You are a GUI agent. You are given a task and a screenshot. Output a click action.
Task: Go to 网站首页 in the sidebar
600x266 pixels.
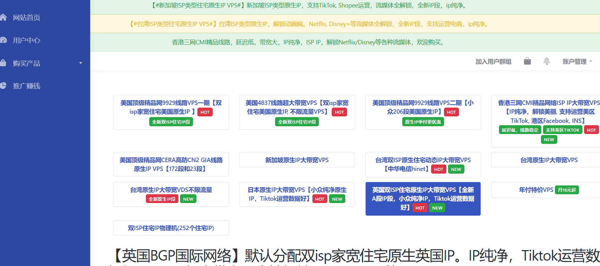[x=26, y=18]
